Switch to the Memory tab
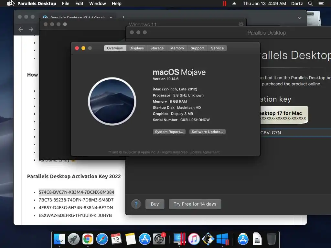 click(x=177, y=48)
